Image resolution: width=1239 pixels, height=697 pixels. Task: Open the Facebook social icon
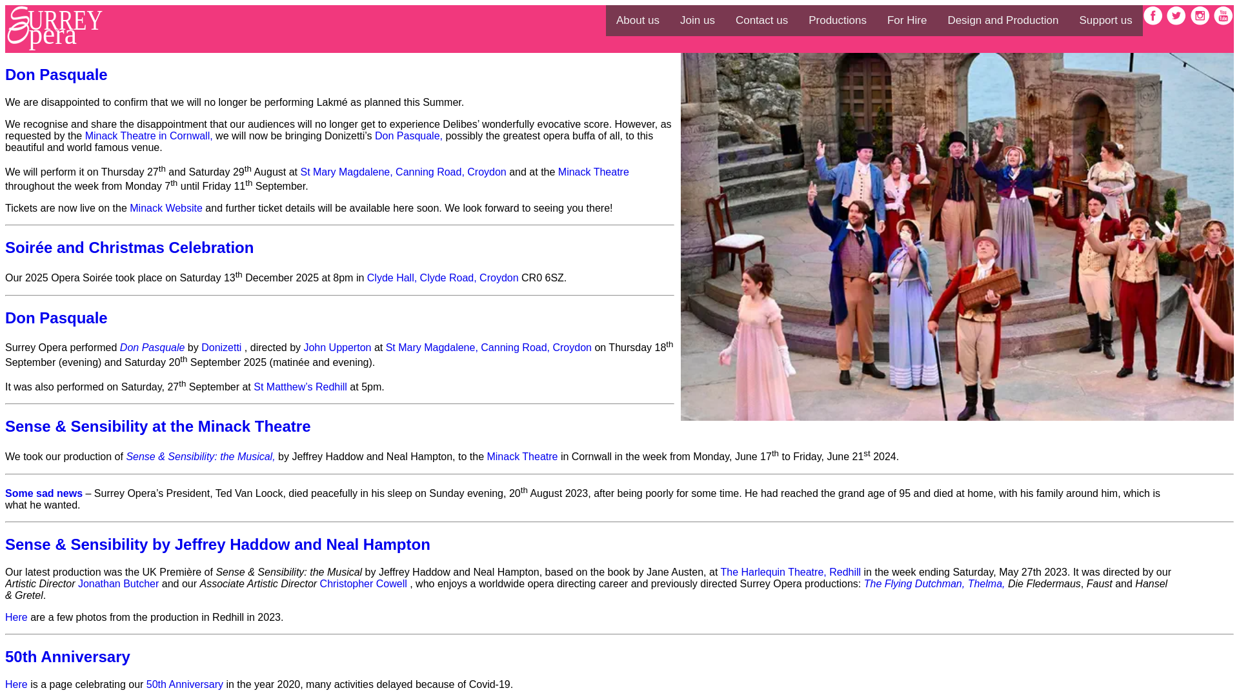coord(1153,15)
